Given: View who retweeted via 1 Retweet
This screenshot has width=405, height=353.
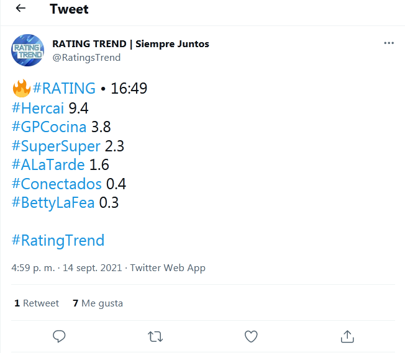Looking at the screenshot, I should click(37, 303).
